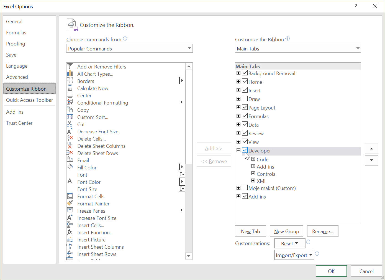This screenshot has width=385, height=280.
Task: Expand the Code group under Developer
Action: click(x=253, y=159)
